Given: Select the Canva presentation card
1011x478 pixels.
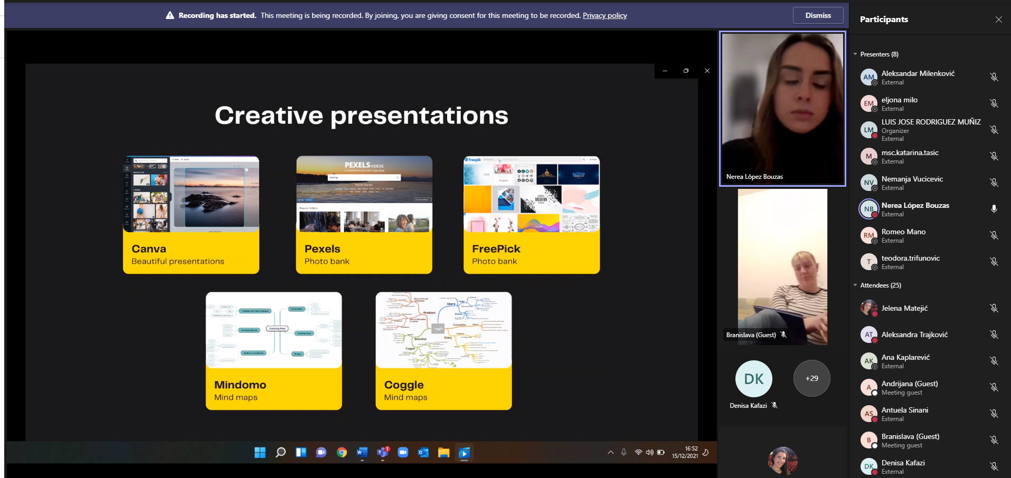Looking at the screenshot, I should [x=191, y=215].
